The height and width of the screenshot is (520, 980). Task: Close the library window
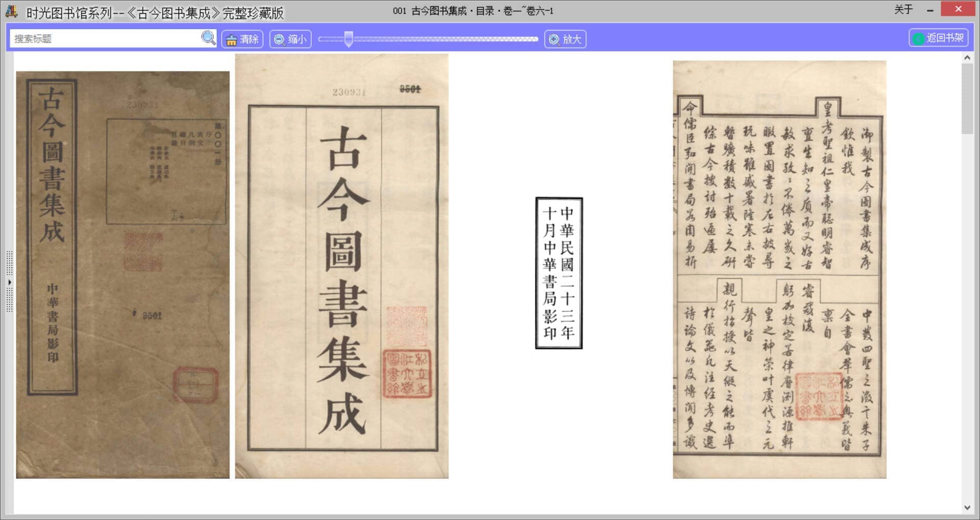point(958,9)
